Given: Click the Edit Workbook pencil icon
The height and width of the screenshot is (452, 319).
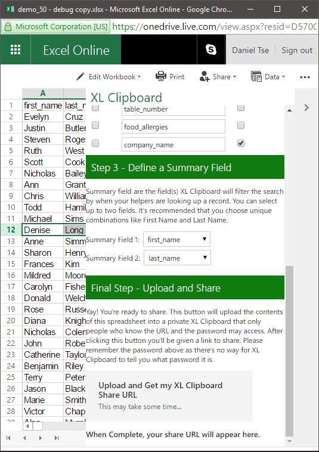Looking at the screenshot, I should (x=80, y=77).
